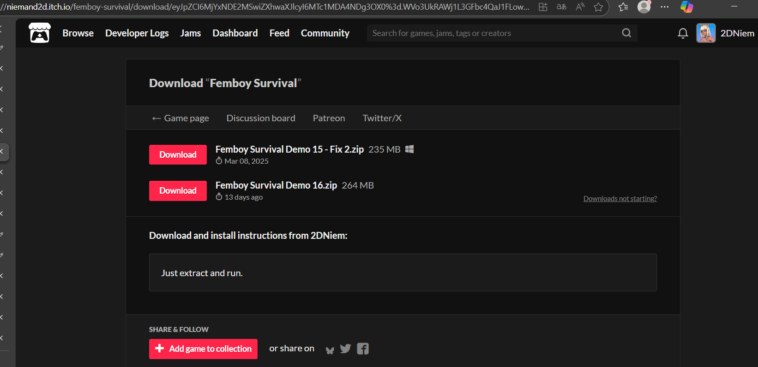Click the '264 MB' file size text
Viewport: 758px width, 367px height.
tap(358, 185)
